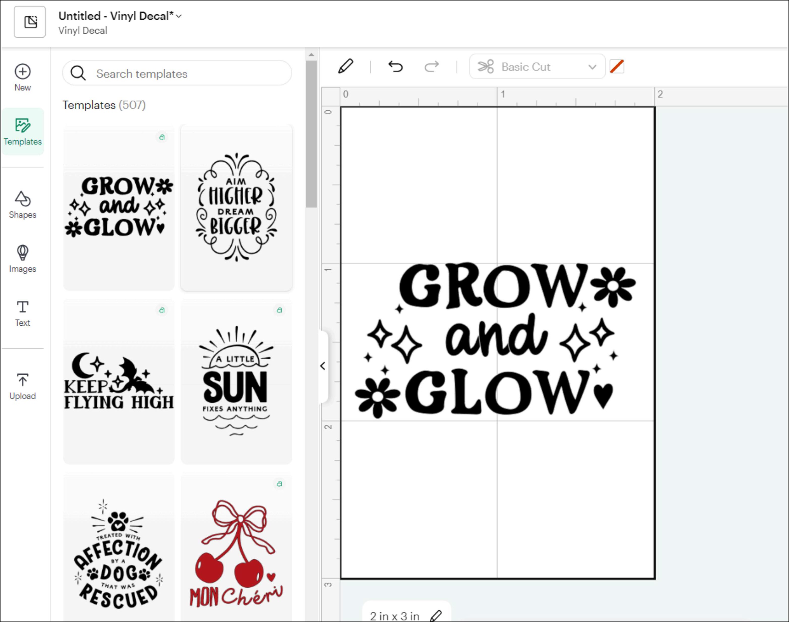Open the no-fill color swatch

[617, 67]
